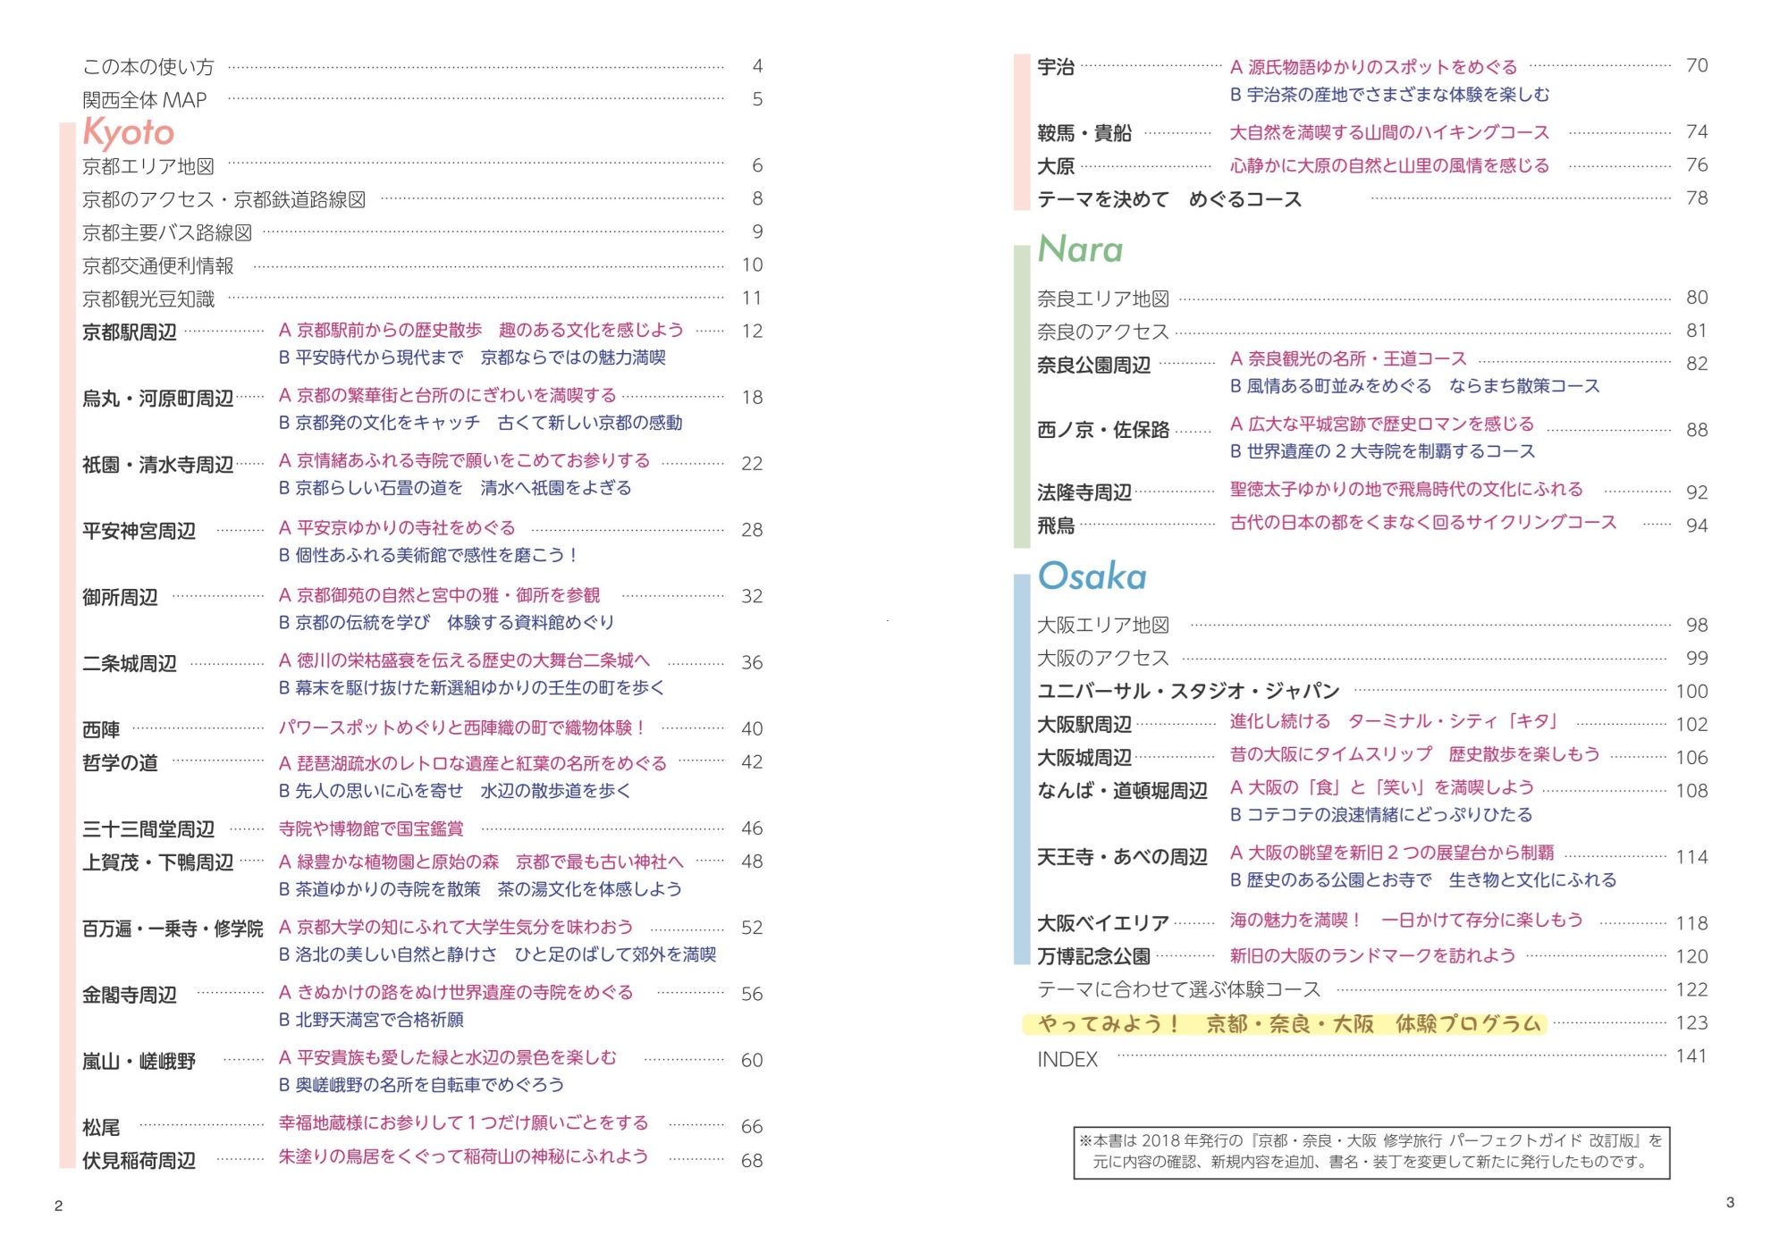Image resolution: width=1788 pixels, height=1244 pixels.
Task: Select area heading 法隆寺周辺
Action: 1084,492
